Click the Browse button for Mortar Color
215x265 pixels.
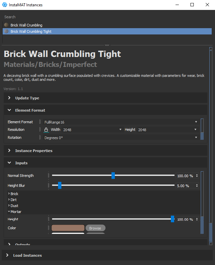click(x=95, y=228)
